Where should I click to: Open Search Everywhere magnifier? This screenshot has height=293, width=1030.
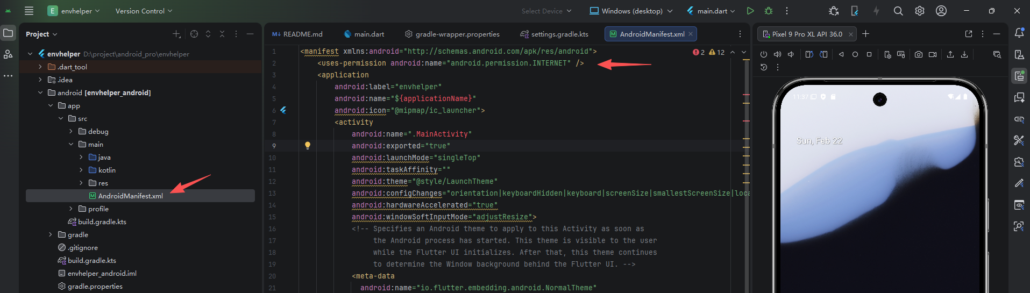tap(898, 11)
